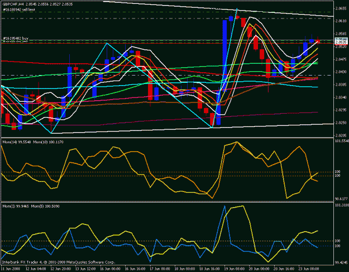Click the 98.6177 momentum scale value

341,199
